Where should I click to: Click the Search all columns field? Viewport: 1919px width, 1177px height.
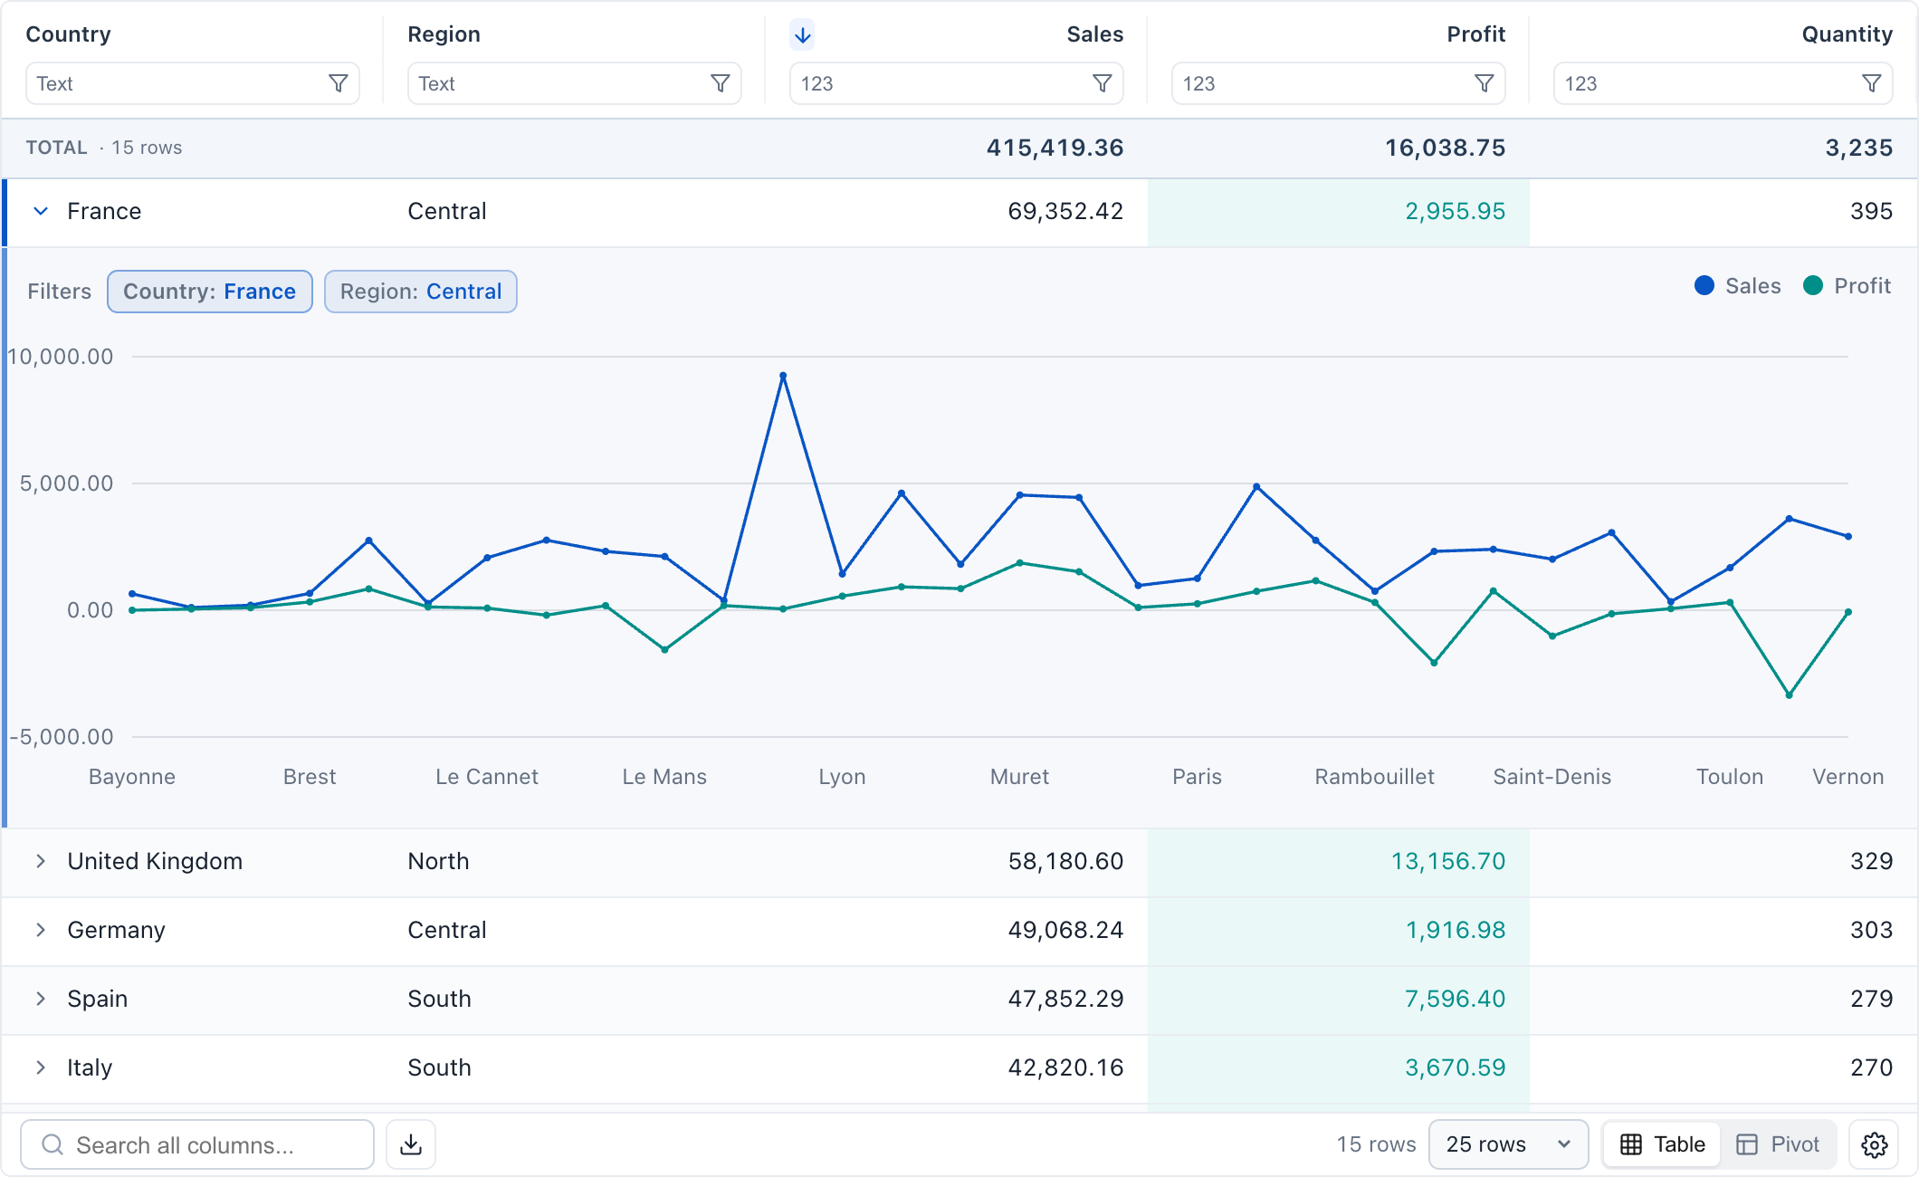point(197,1144)
